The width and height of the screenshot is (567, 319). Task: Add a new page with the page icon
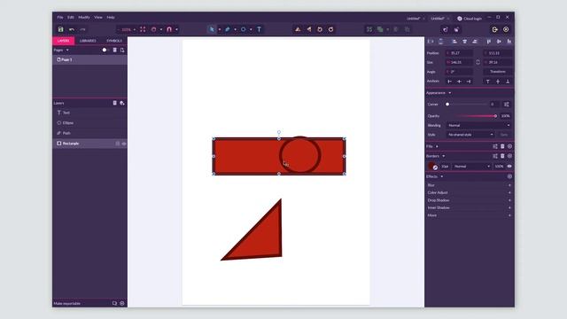click(122, 50)
